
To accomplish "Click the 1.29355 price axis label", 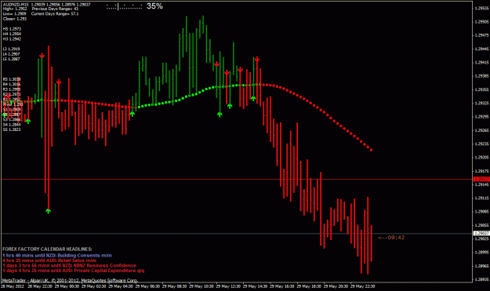I will pos(481,89).
